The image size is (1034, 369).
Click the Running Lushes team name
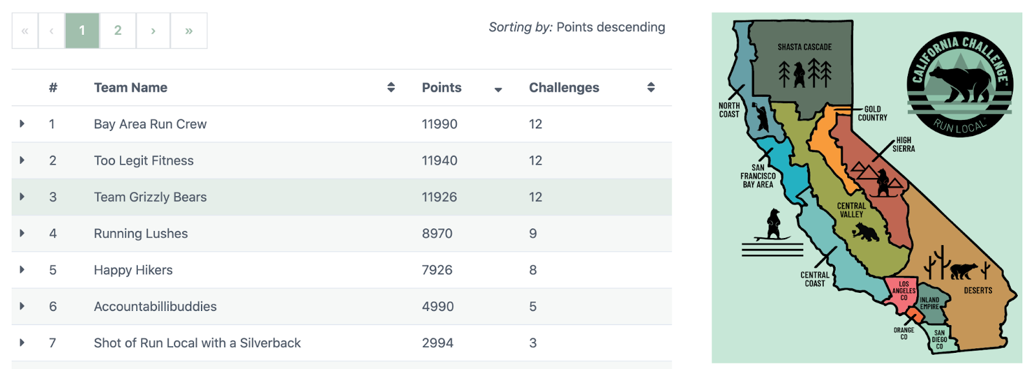click(x=141, y=234)
